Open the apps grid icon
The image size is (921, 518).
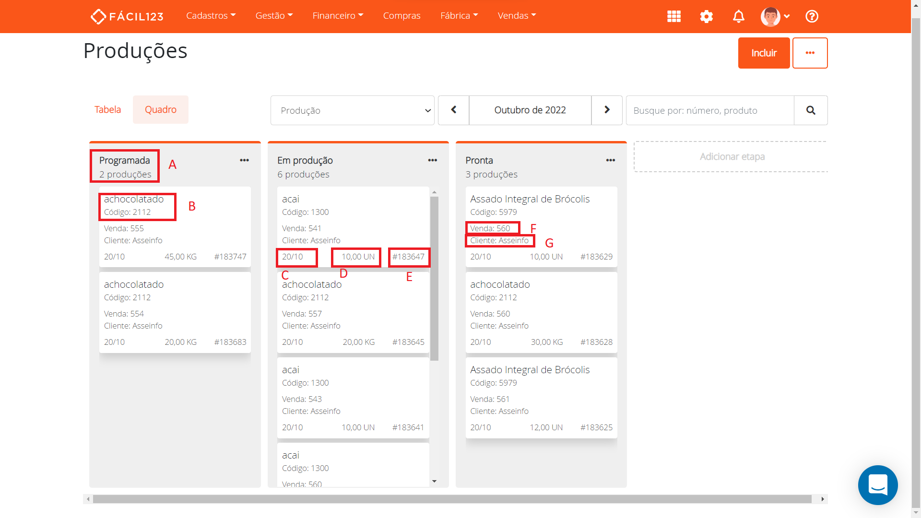tap(674, 16)
